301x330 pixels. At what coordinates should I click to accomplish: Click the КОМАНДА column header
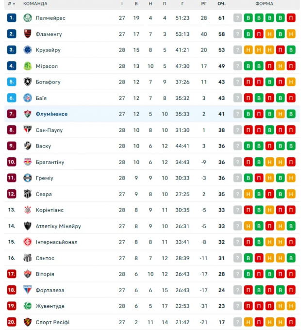click(x=35, y=4)
